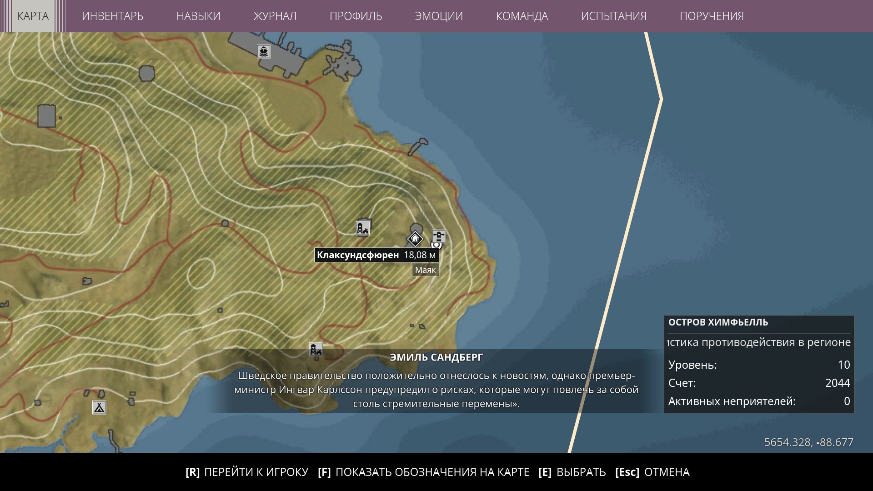
Task: Click ПЕРЕЙТИ К ИГРОКУ prompt
Action: coord(247,472)
